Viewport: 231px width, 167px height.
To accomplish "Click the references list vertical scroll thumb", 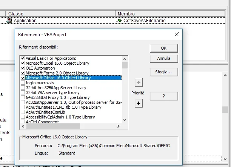I will click(125, 65).
